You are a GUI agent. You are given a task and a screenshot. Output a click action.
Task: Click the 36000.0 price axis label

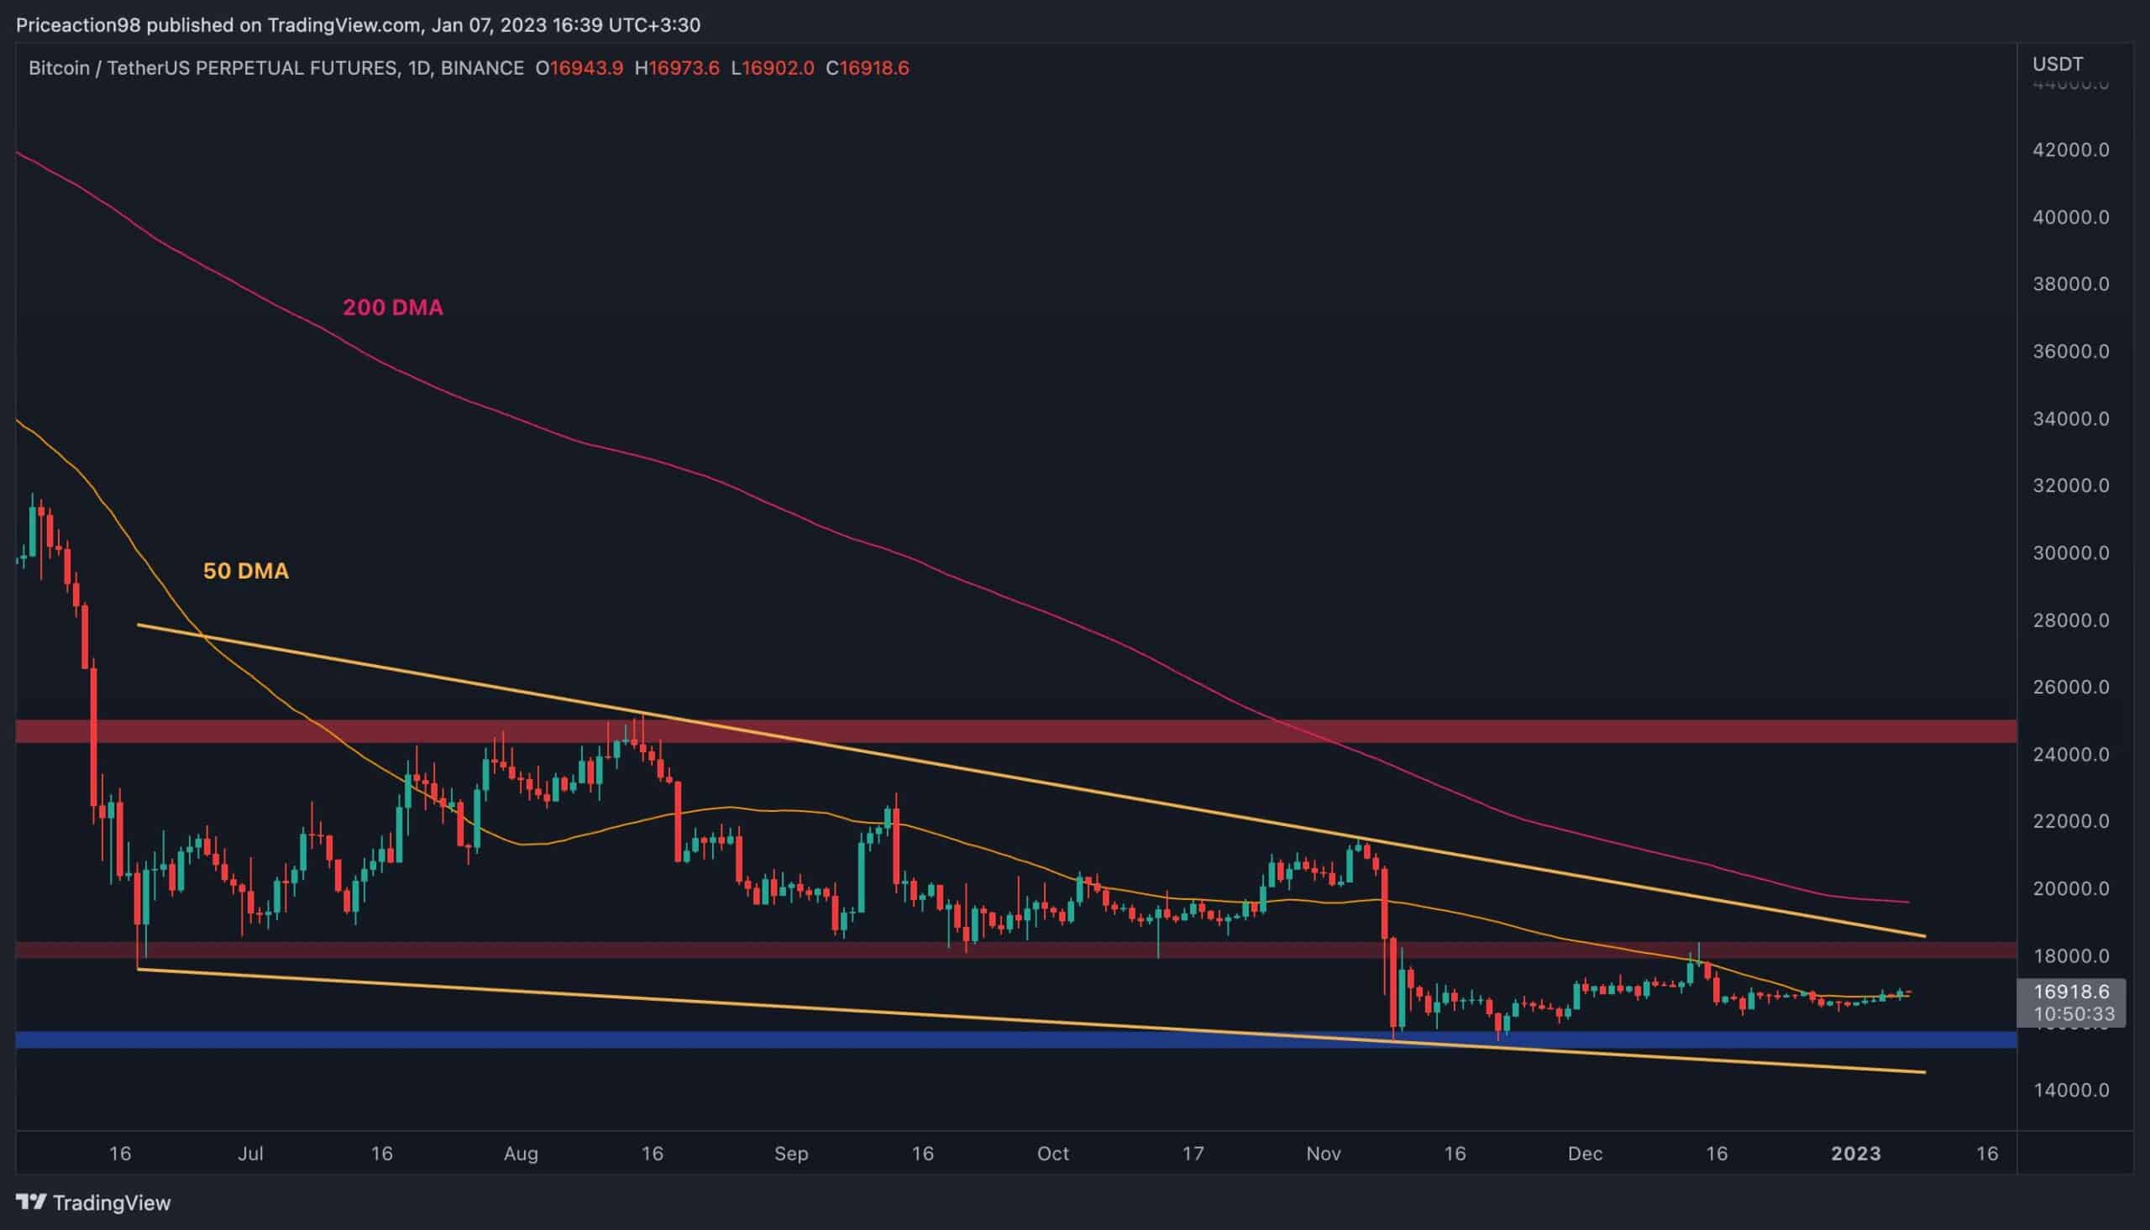coord(2070,352)
